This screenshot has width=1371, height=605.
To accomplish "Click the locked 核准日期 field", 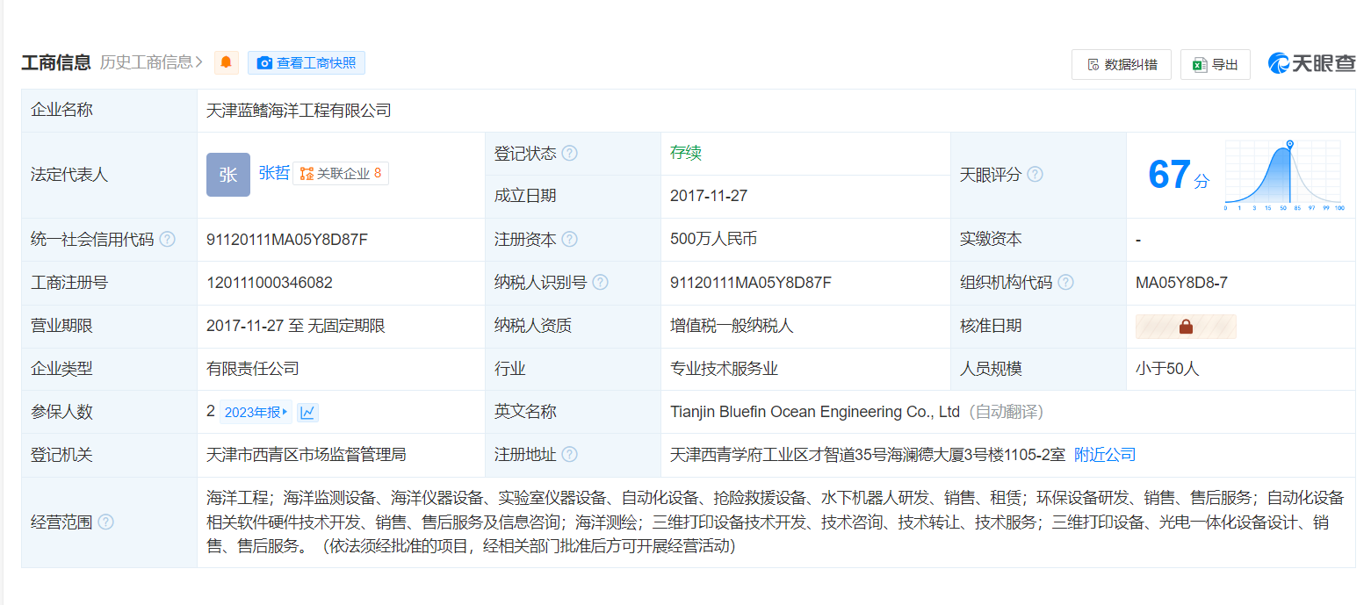I will pyautogui.click(x=1186, y=327).
